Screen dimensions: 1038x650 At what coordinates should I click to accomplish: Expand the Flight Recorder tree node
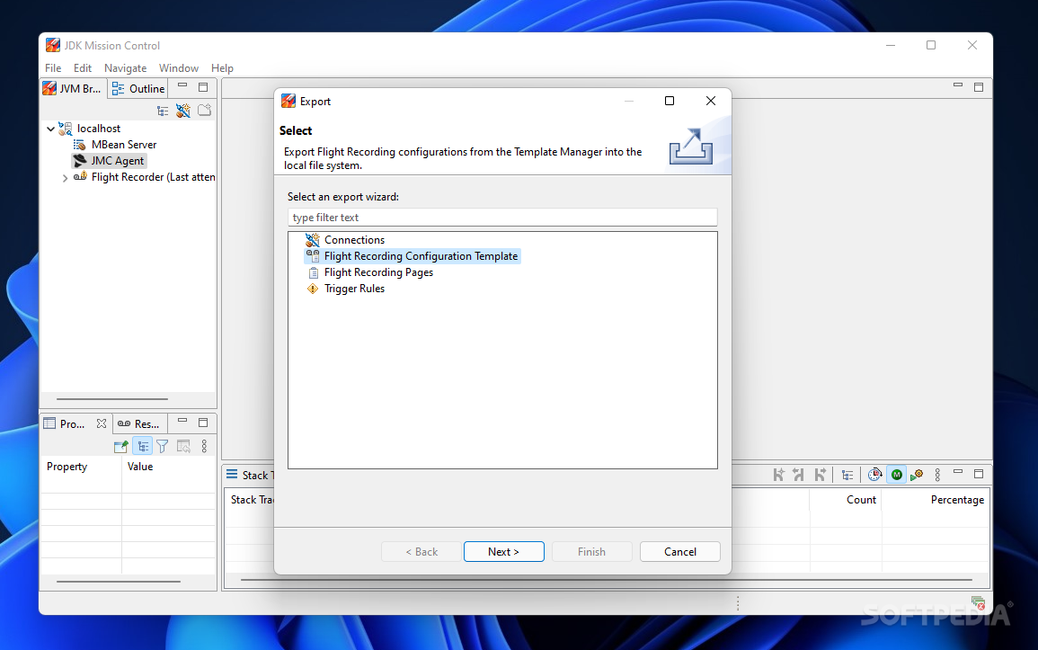coord(65,177)
